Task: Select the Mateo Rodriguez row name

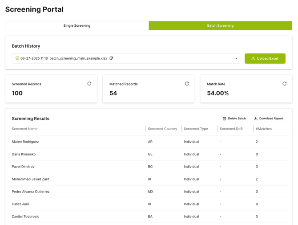Action: tap(25, 142)
